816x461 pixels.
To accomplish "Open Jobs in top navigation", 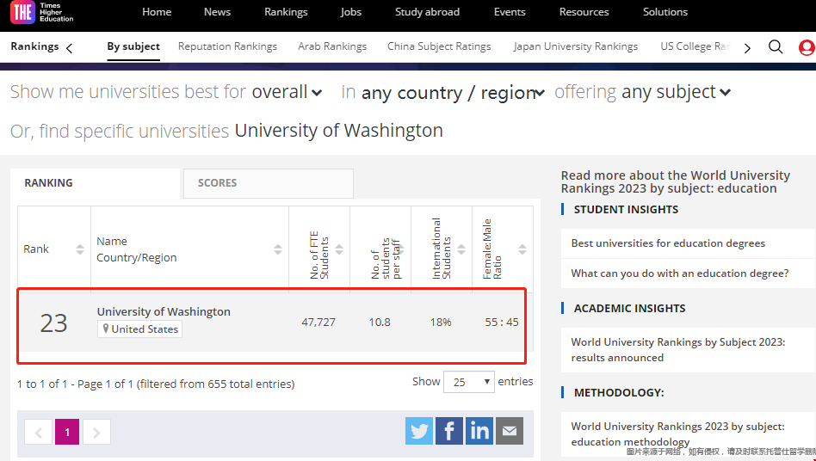I will click(350, 12).
